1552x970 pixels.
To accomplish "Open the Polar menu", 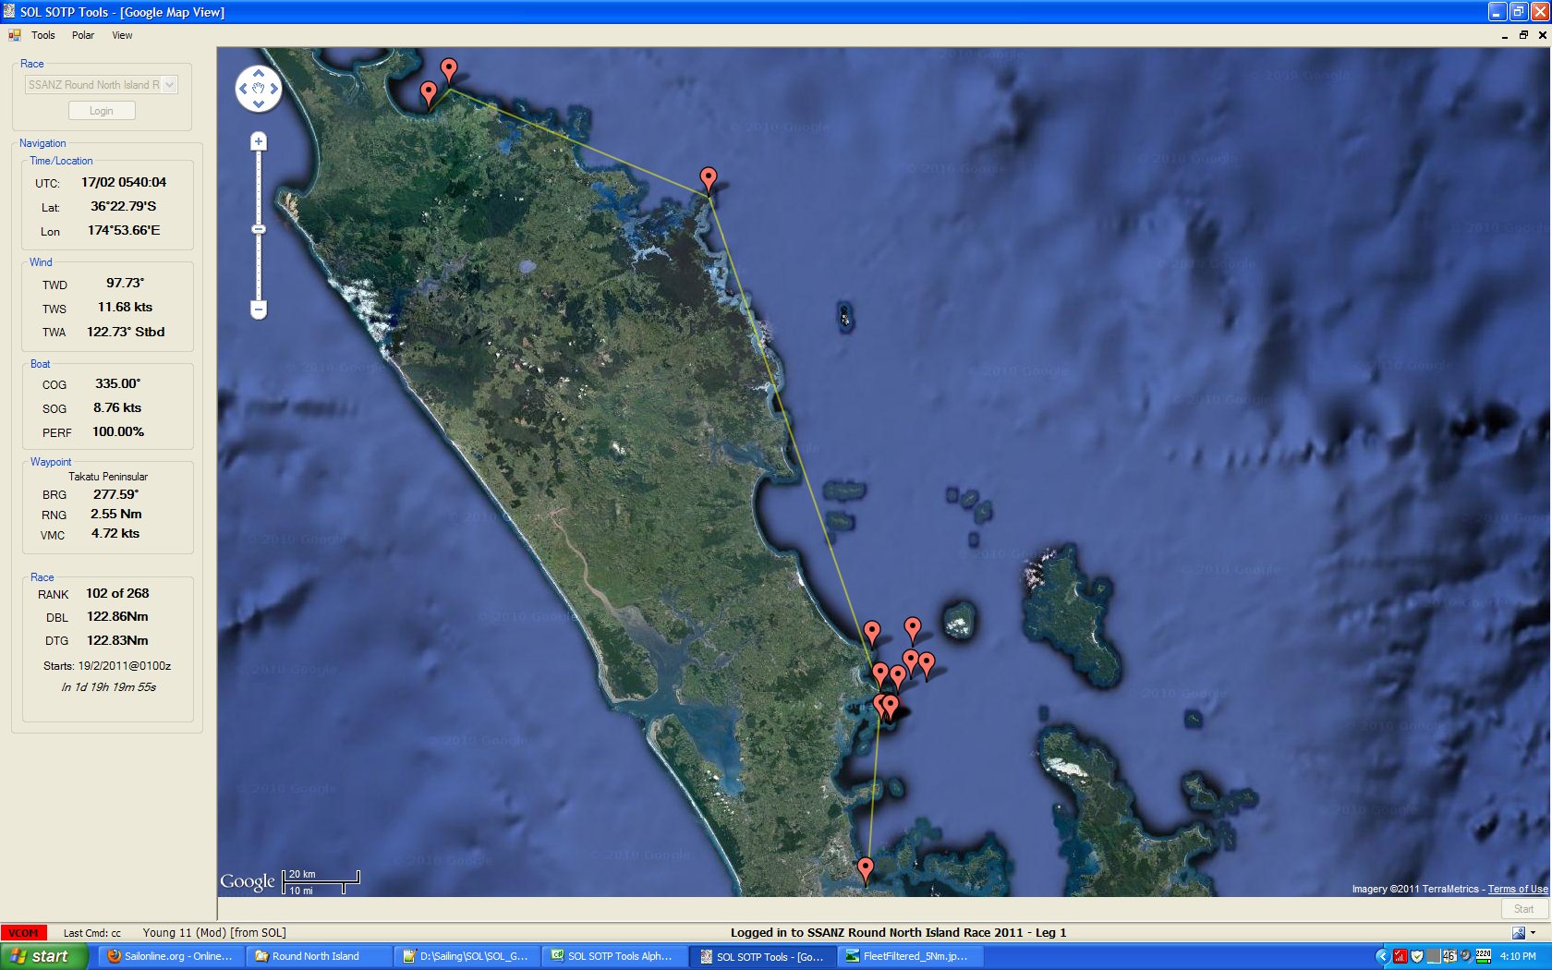I will click(83, 35).
